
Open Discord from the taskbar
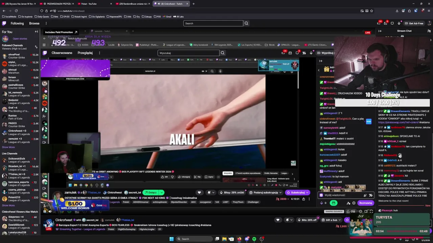point(247,239)
